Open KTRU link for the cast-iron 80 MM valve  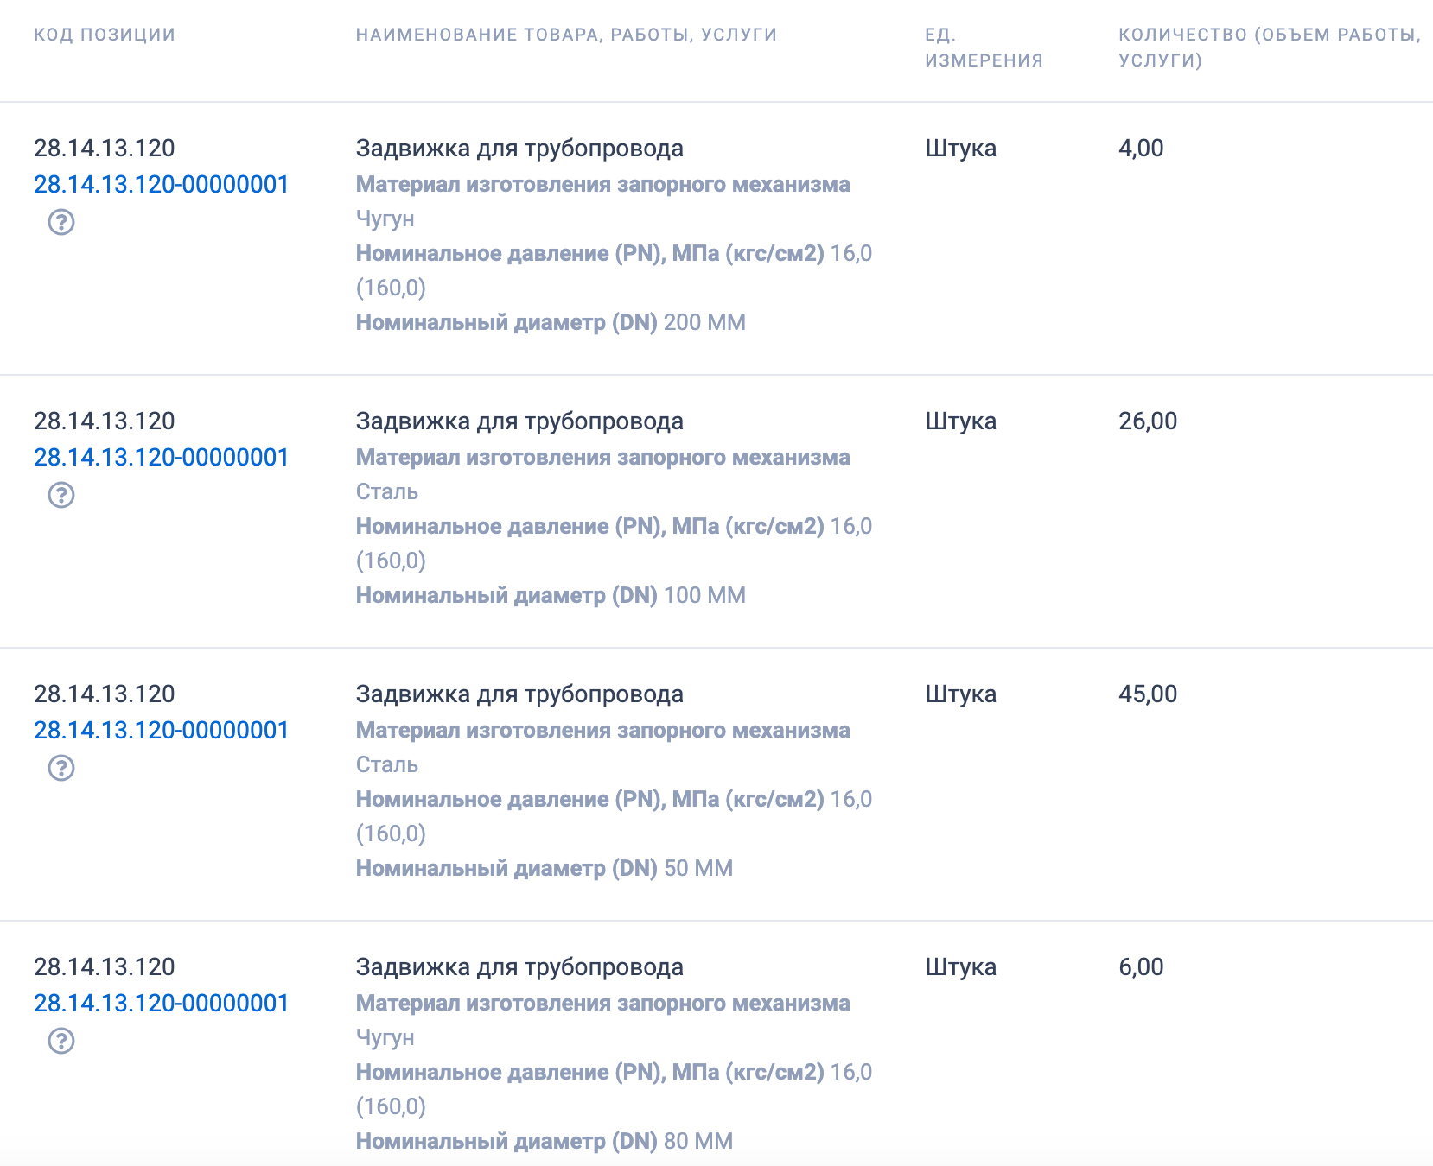(x=161, y=1004)
